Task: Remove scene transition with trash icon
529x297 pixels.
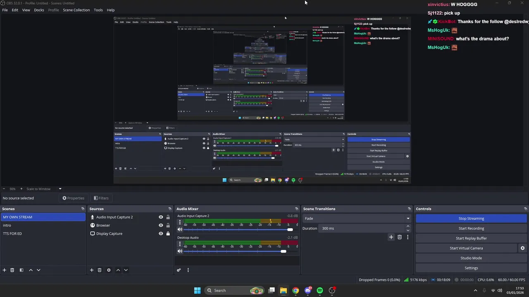Action: (399, 237)
